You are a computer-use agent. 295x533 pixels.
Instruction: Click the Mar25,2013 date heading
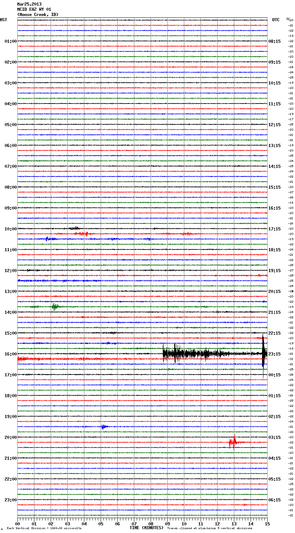click(x=29, y=4)
